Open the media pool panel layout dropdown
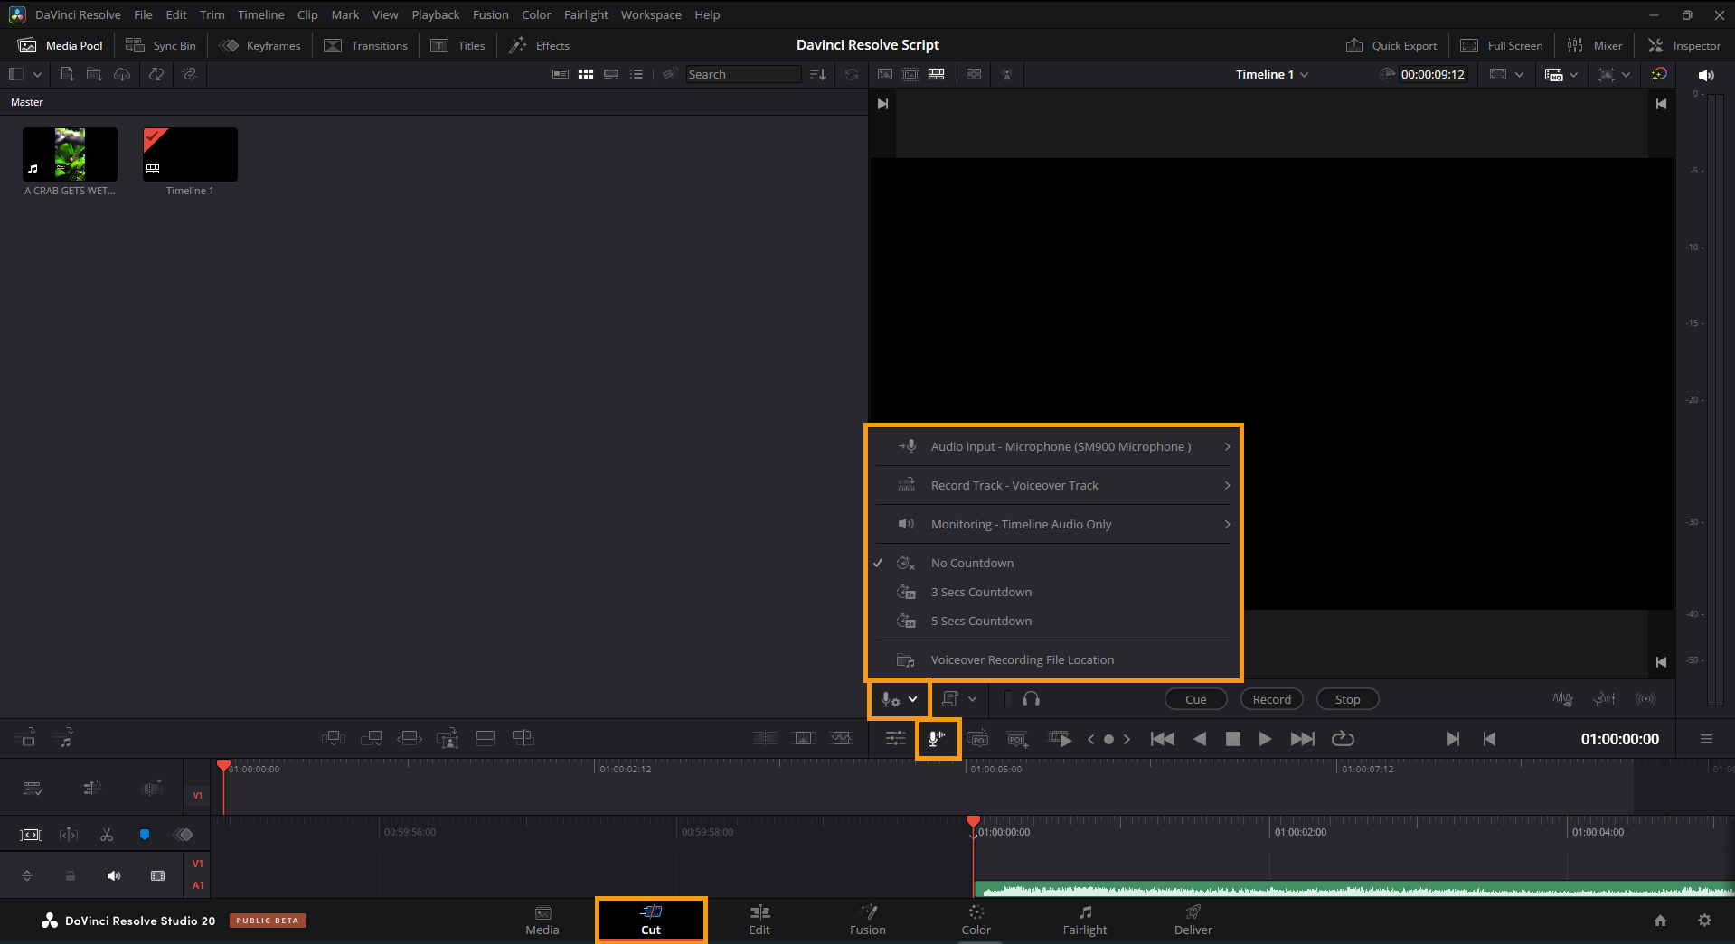 pyautogui.click(x=24, y=74)
